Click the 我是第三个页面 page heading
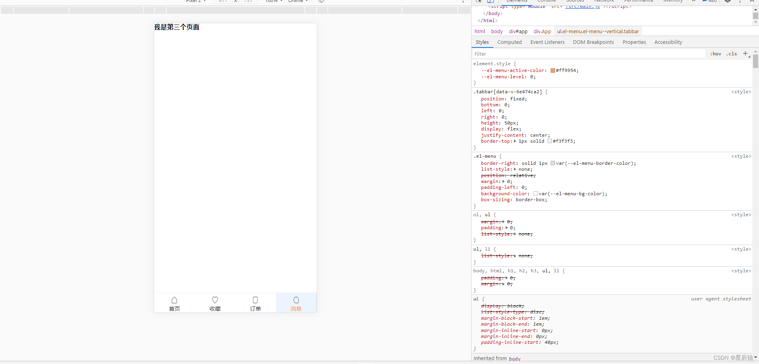 pos(177,27)
